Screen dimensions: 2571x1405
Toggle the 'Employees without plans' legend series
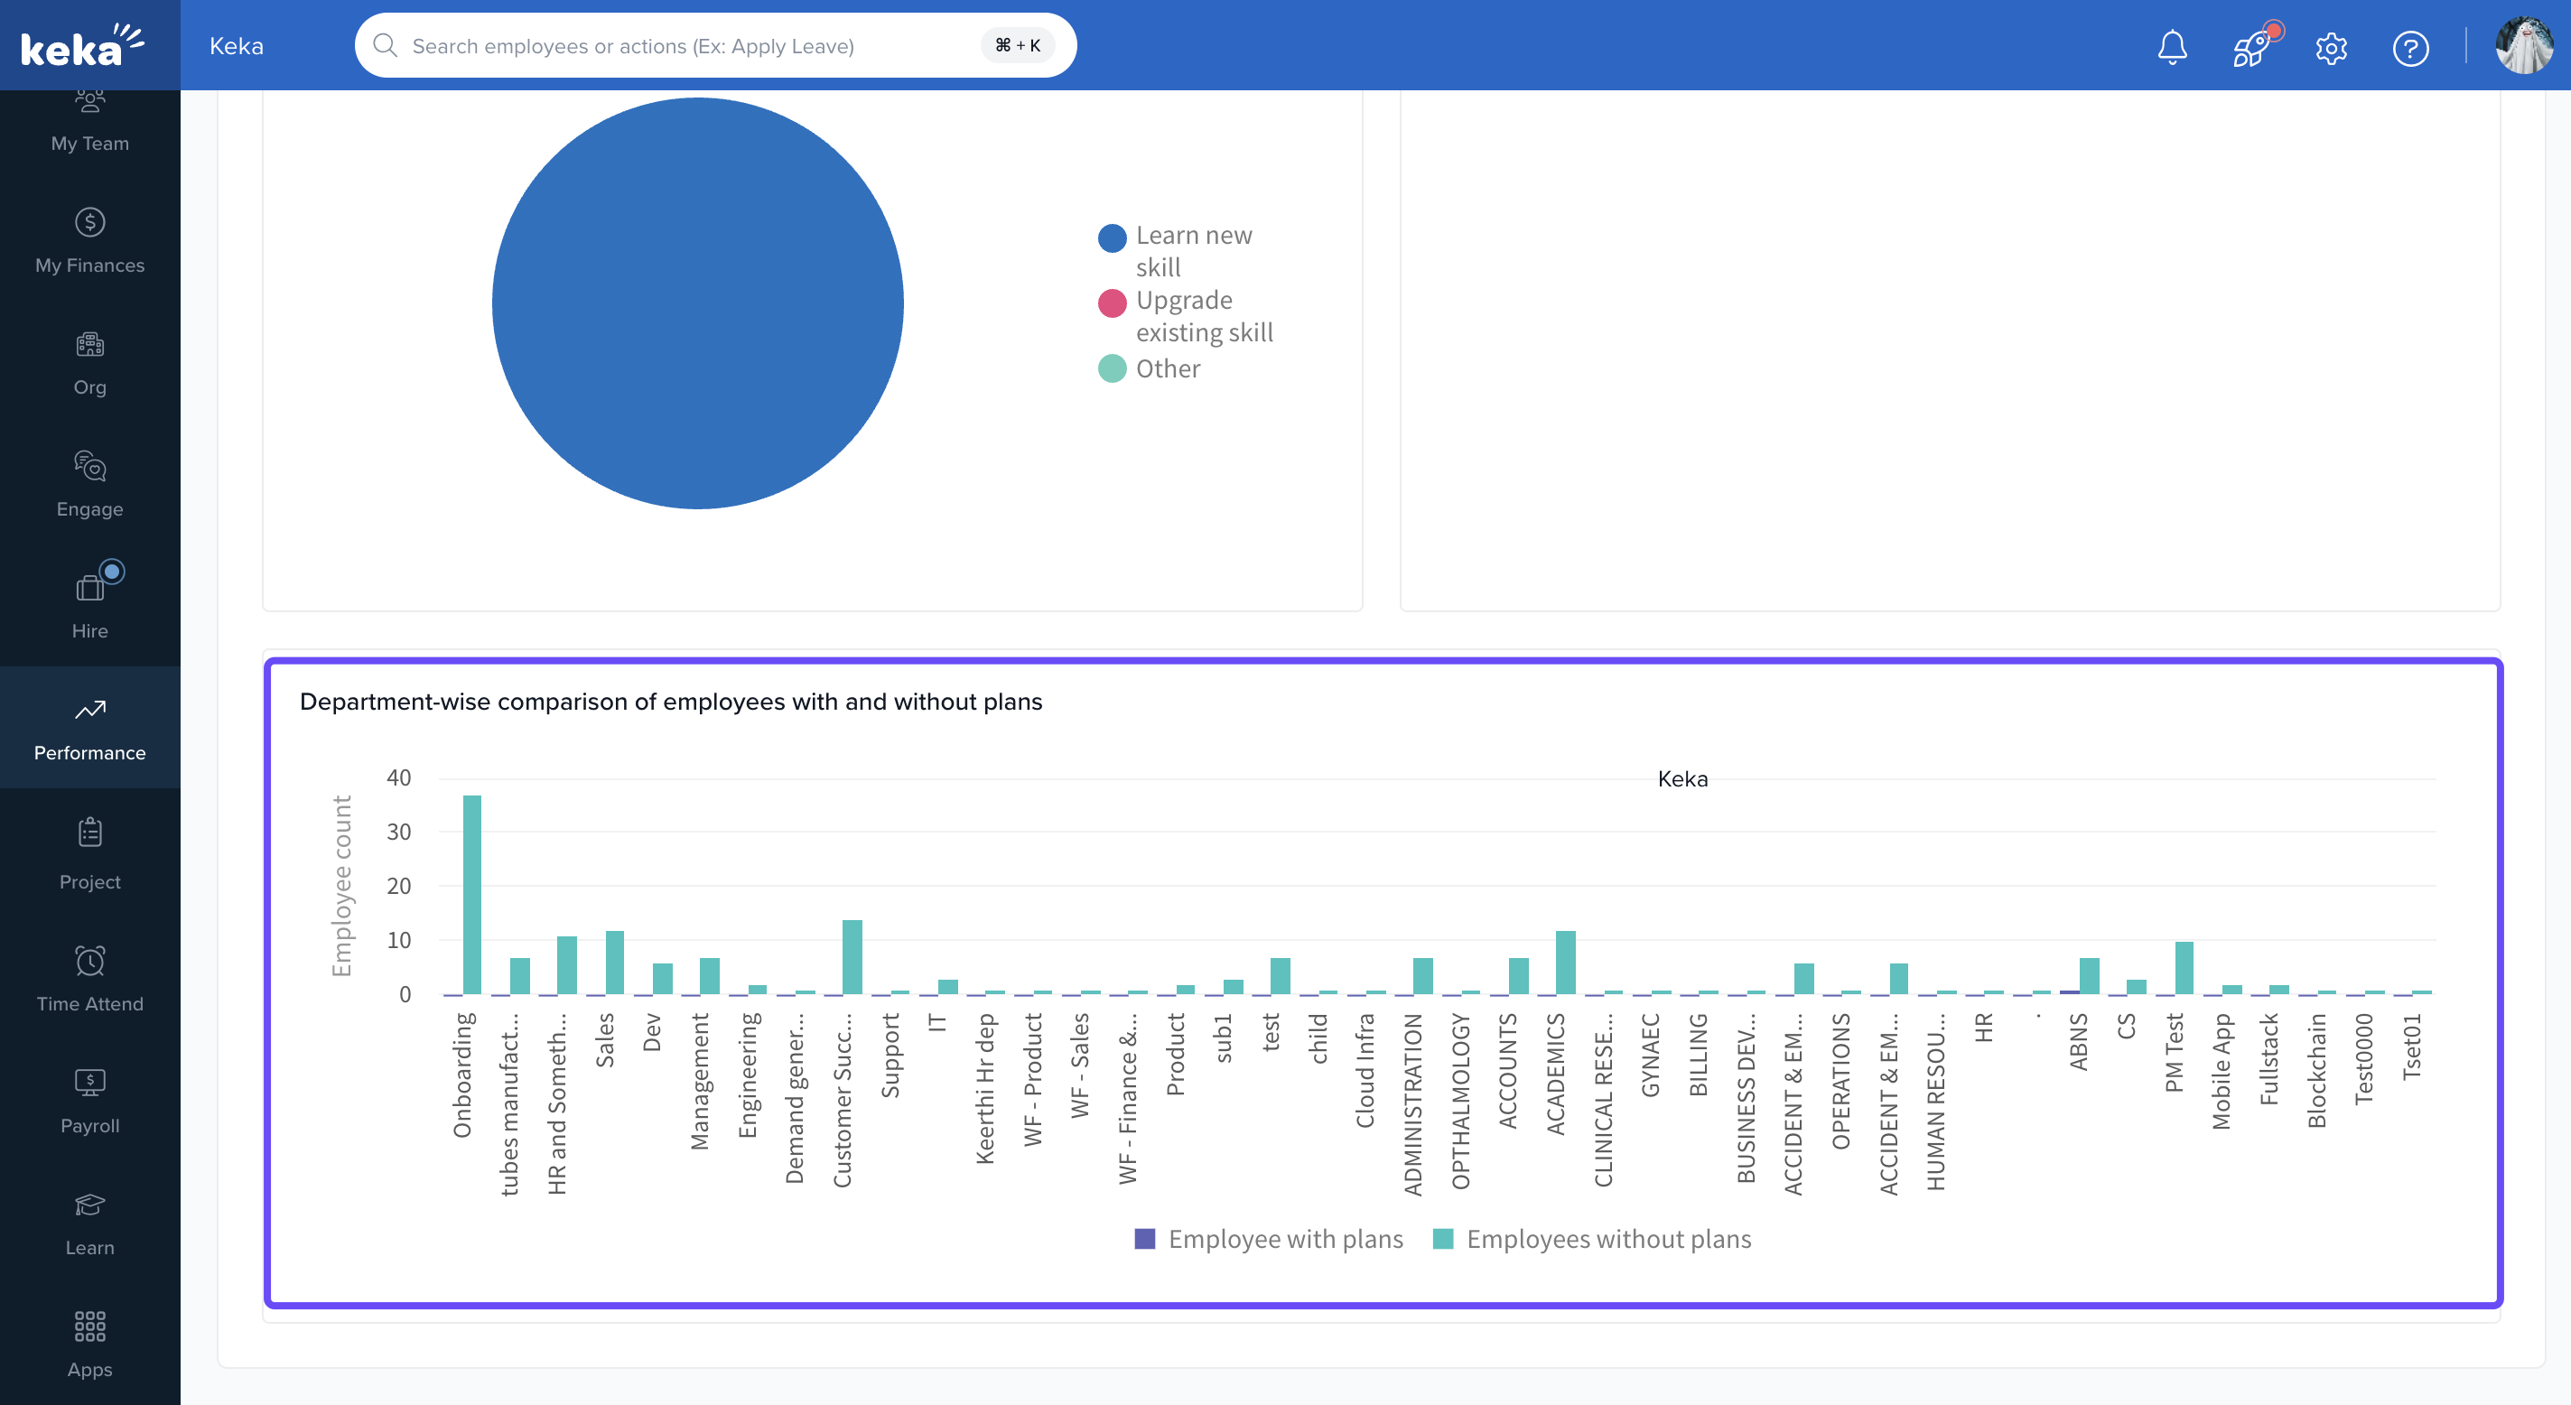[1593, 1238]
